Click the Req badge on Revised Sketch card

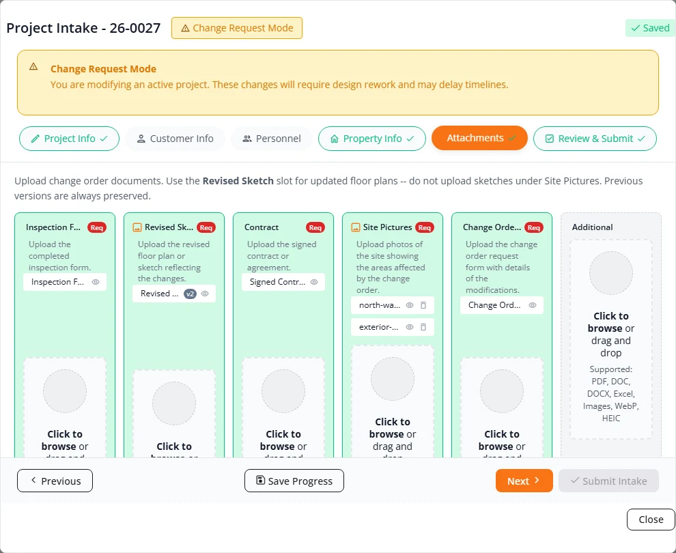[x=206, y=227]
